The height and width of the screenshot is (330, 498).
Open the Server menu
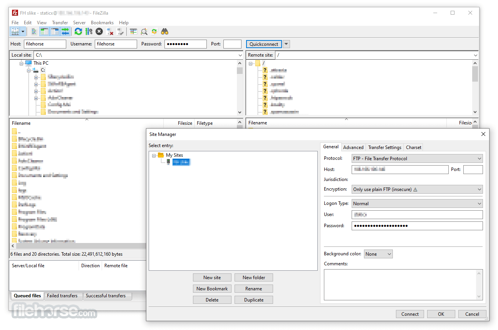[x=79, y=23]
